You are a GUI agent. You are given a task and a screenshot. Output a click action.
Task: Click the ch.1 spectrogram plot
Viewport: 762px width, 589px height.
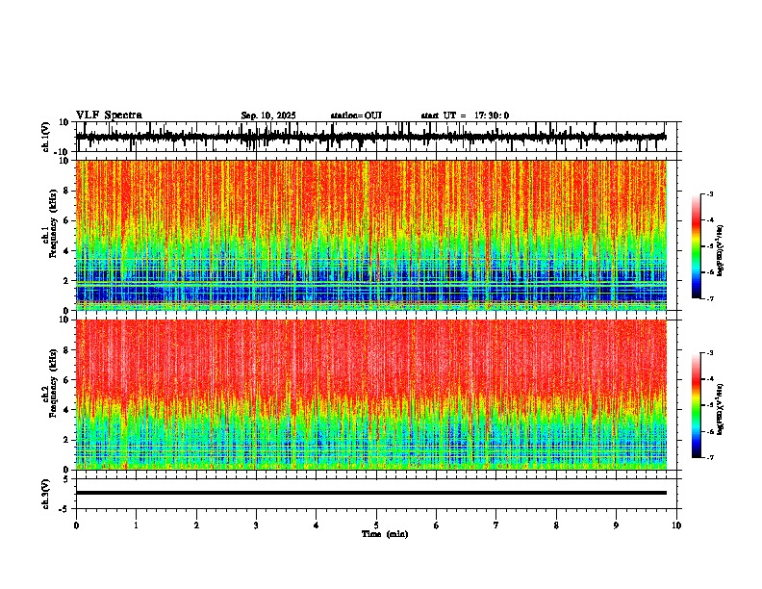[371, 235]
